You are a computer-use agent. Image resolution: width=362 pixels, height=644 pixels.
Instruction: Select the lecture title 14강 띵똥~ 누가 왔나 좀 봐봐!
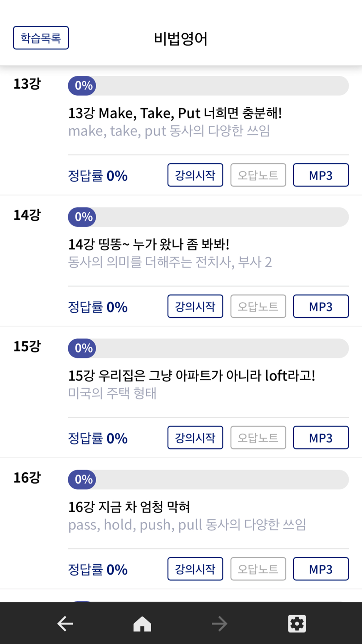[x=149, y=244]
